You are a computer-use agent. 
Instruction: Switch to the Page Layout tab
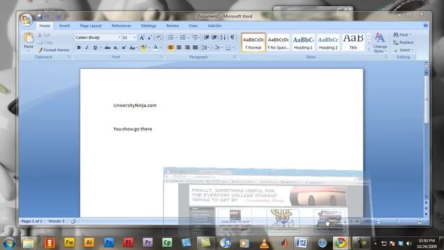(91, 26)
